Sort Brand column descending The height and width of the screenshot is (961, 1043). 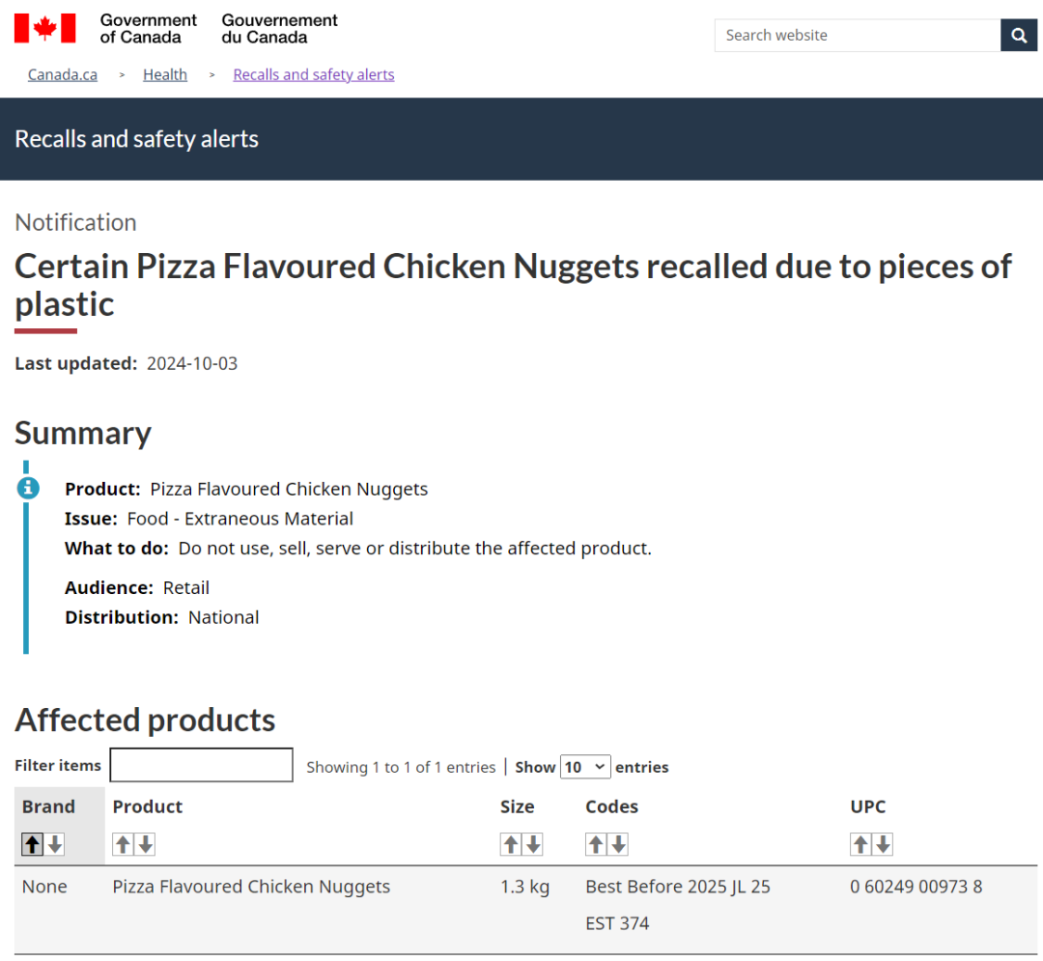[55, 844]
